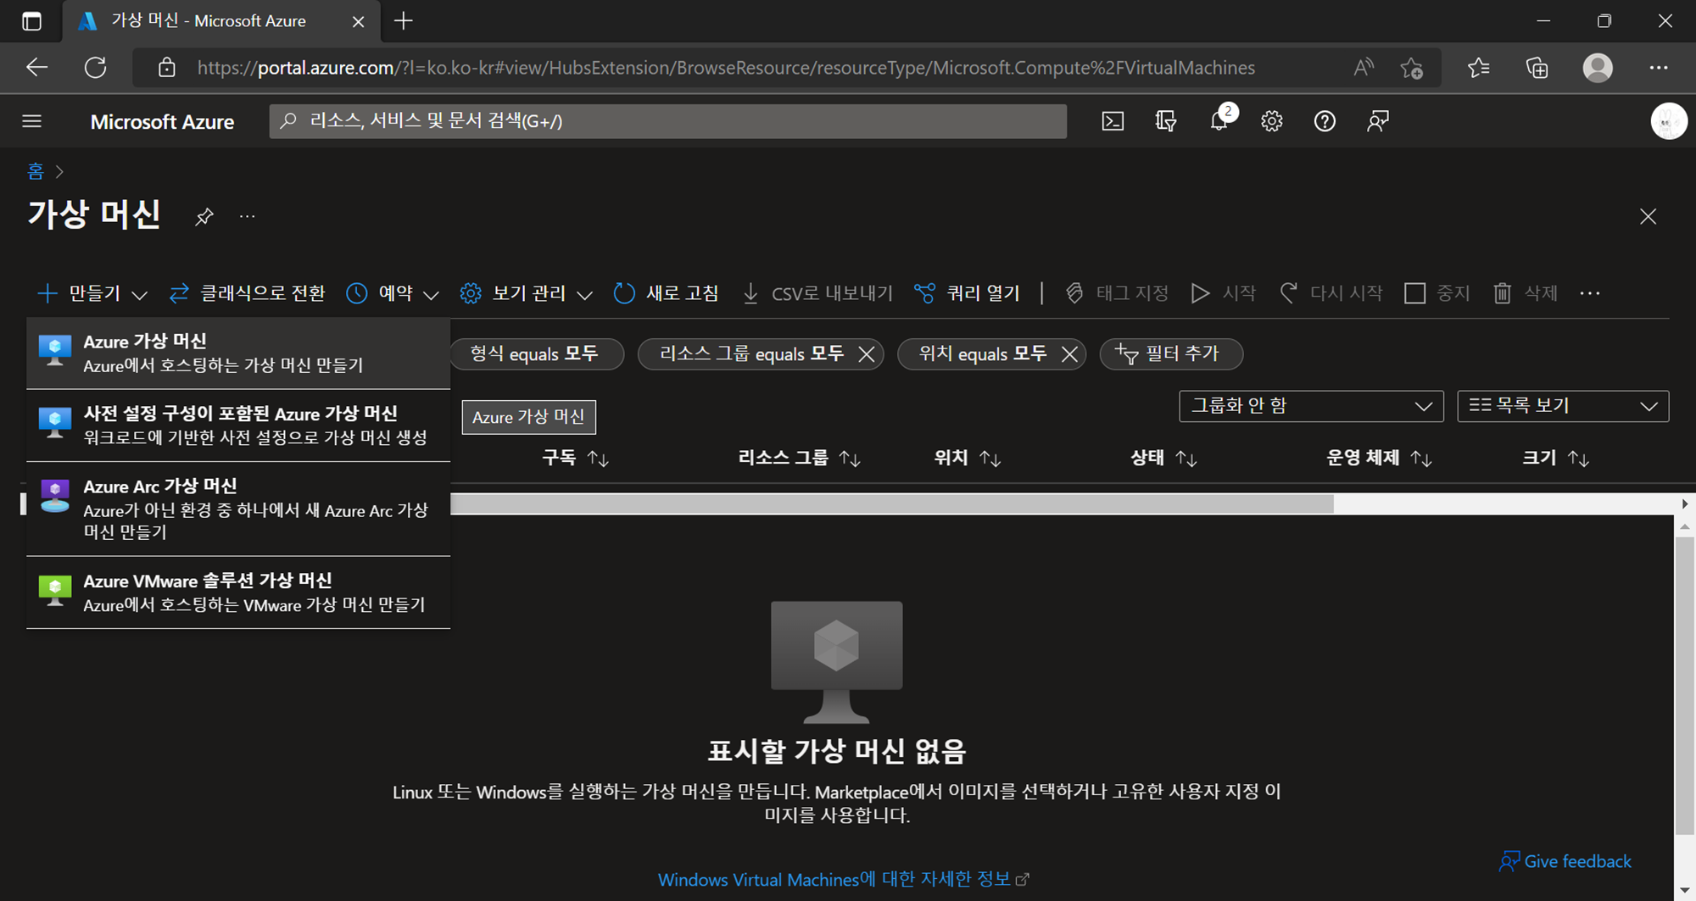Image resolution: width=1696 pixels, height=901 pixels.
Task: Click the vertical scrollbar down arrow
Action: [1685, 890]
